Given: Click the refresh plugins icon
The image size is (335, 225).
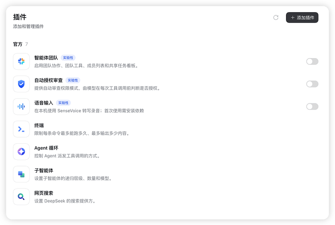Looking at the screenshot, I should point(276,17).
